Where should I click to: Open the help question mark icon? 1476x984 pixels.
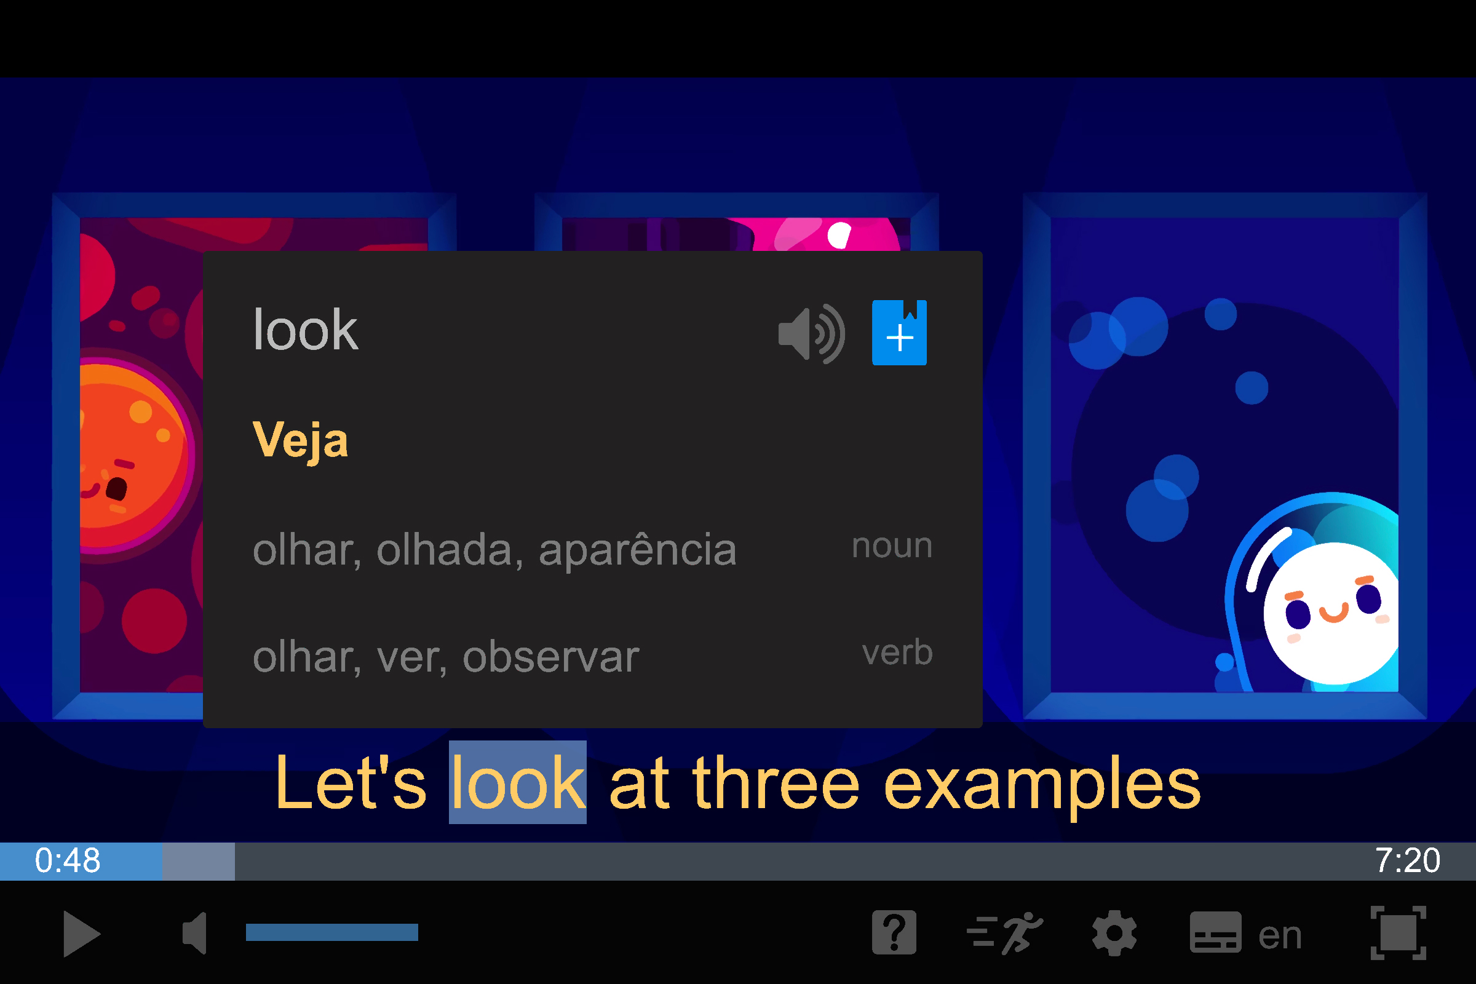(x=894, y=933)
